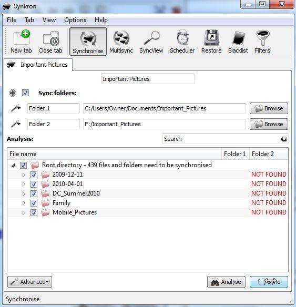296x307 pixels.
Task: Open SyncView with the magnifier icon
Action: [151, 42]
